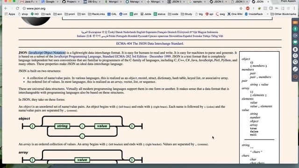Open the Esperanto translation link
299x168 pixels.
(151, 32)
